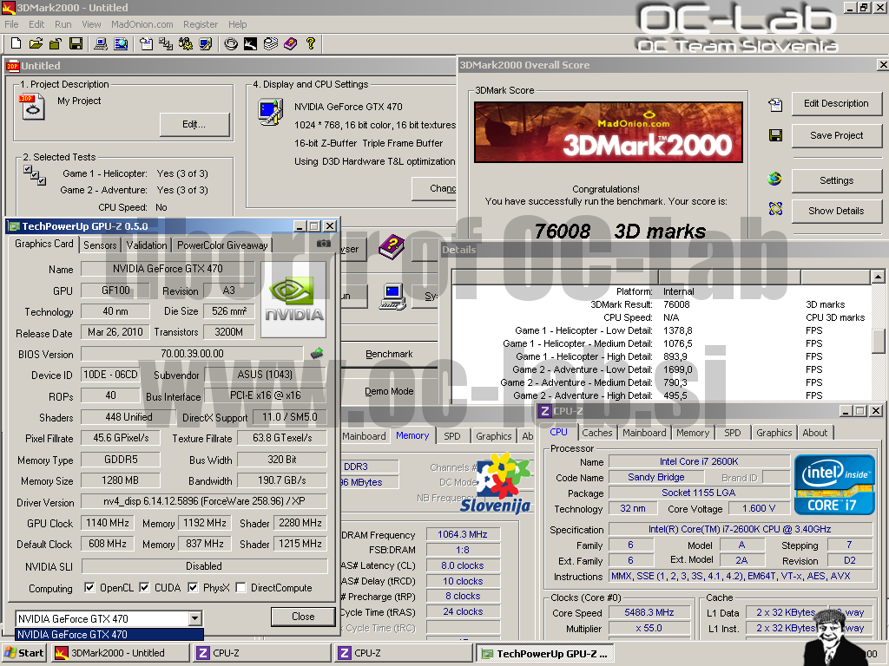Switch to TechPowerUp GPU-Z taskbar button
889x666 pixels.
click(x=545, y=654)
